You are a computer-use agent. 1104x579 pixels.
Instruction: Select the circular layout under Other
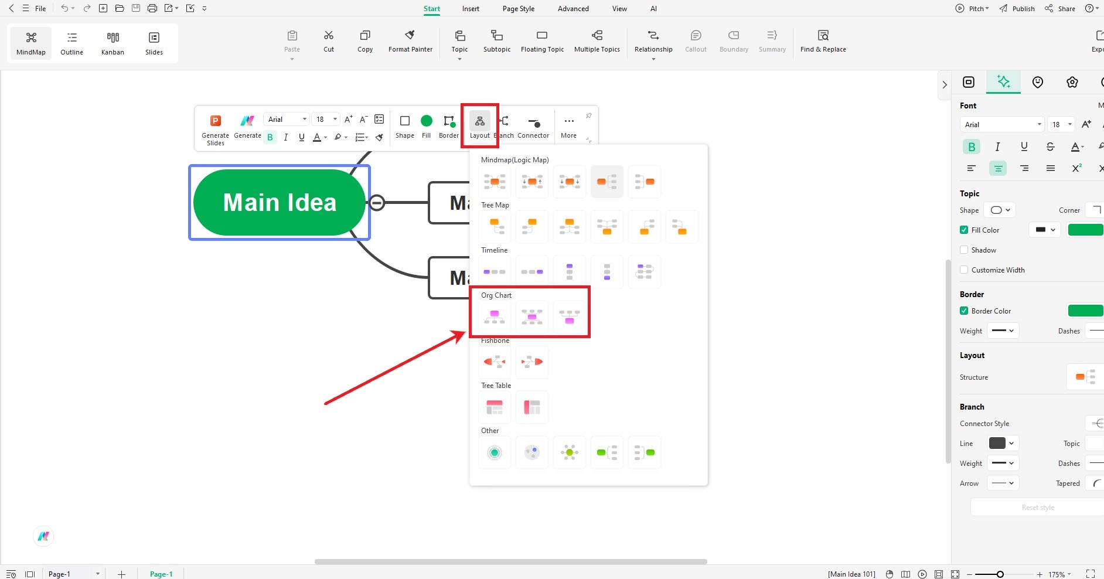tap(495, 452)
